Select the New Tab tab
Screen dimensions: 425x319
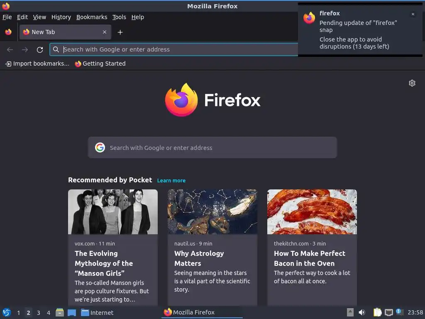point(65,32)
